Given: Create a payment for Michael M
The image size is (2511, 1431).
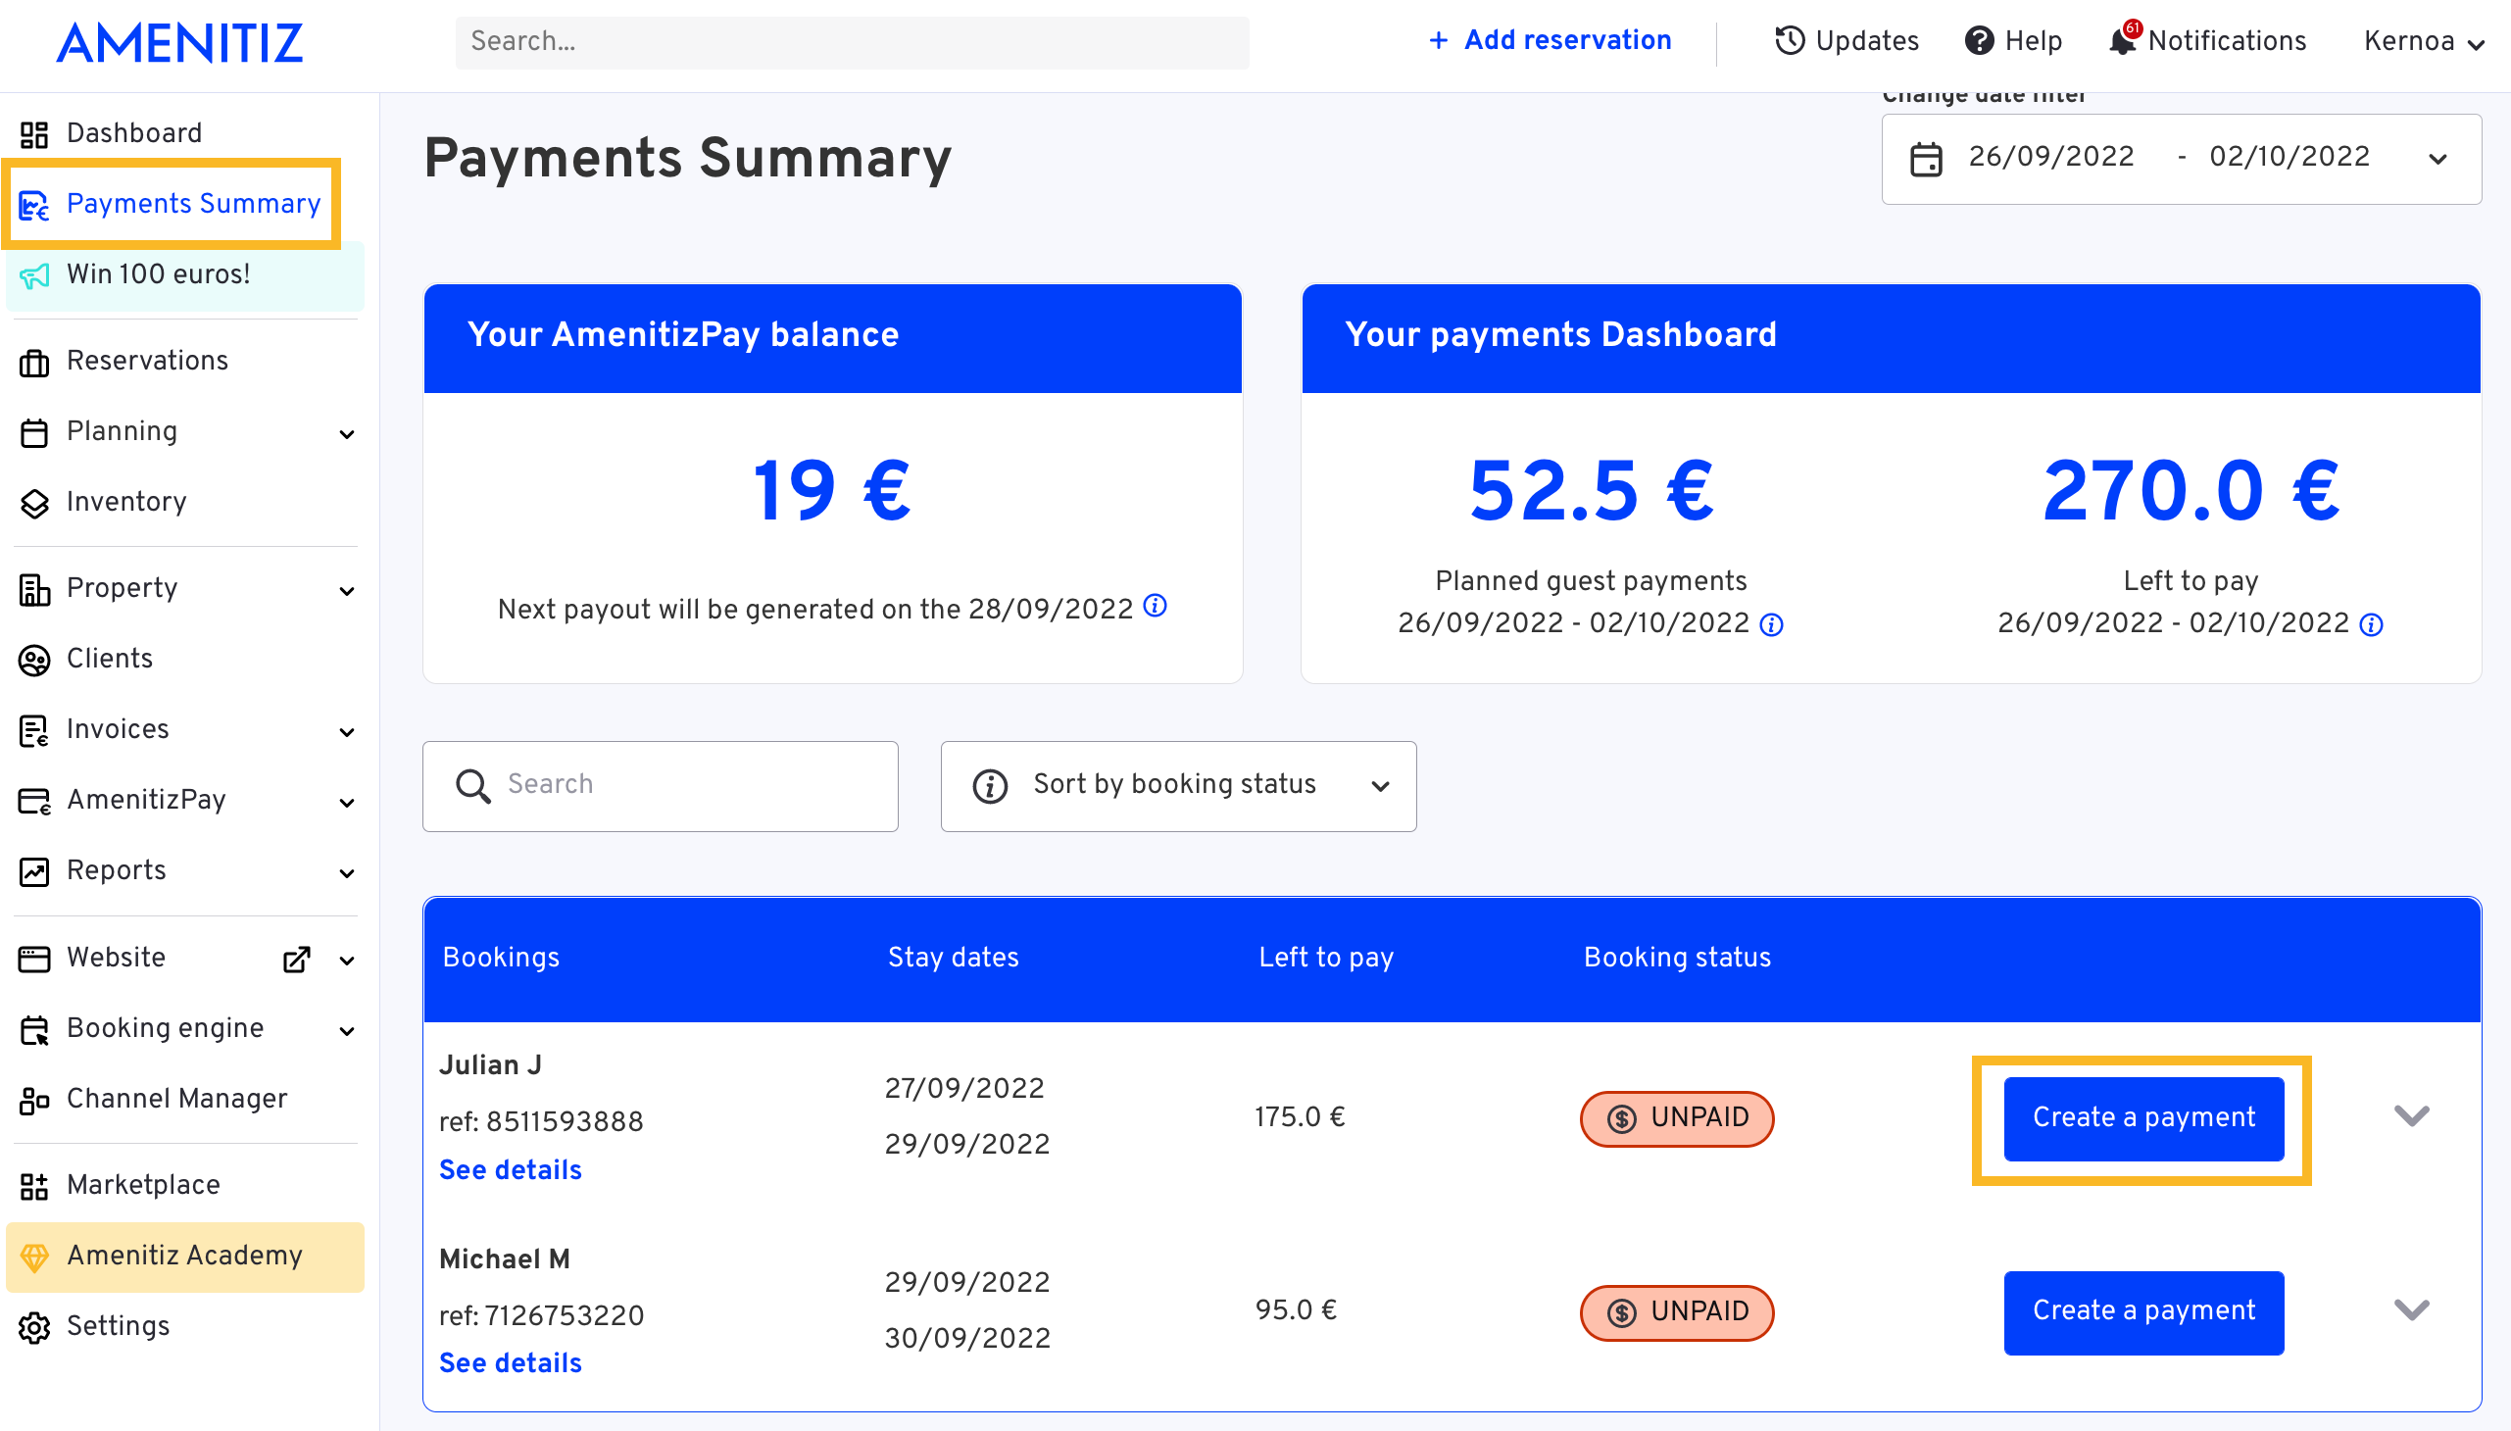Looking at the screenshot, I should coord(2143,1313).
